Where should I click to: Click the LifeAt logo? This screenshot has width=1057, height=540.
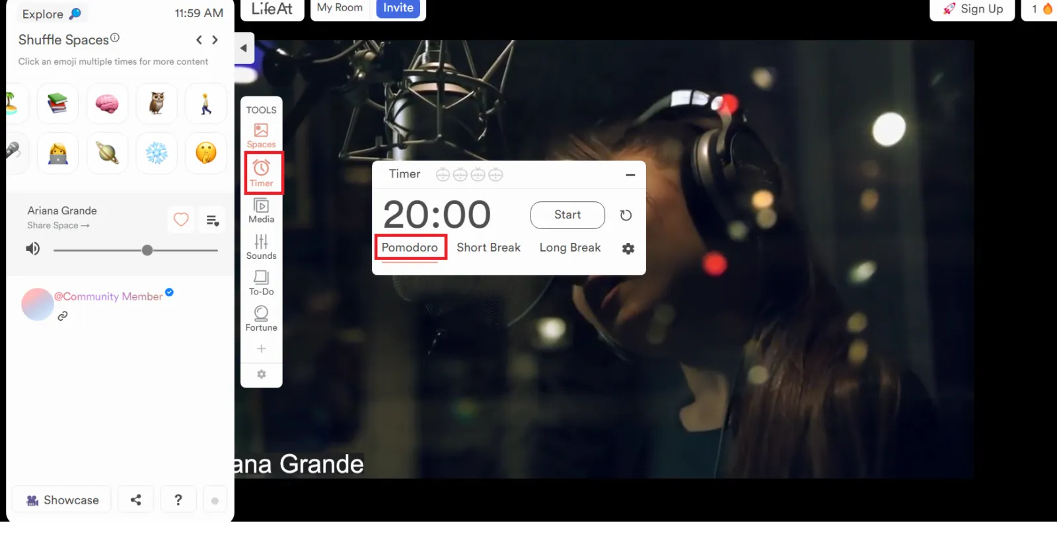click(x=272, y=9)
